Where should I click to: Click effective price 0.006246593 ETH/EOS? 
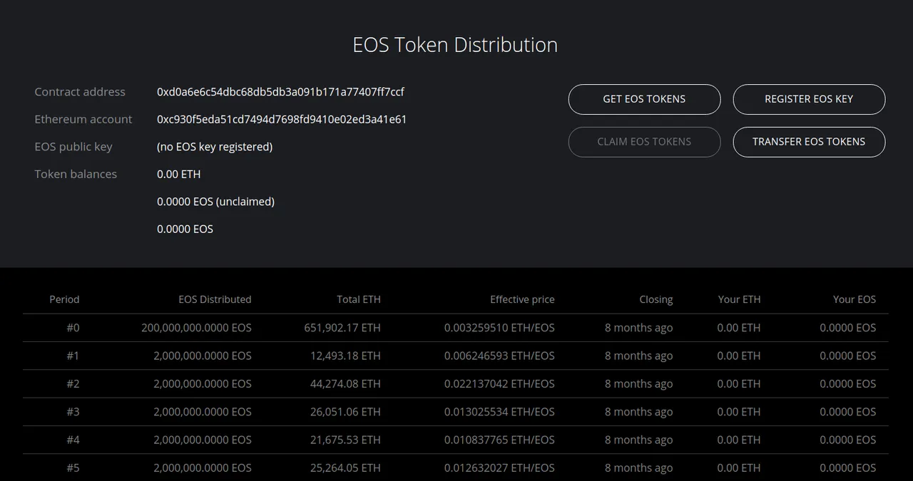pos(499,356)
